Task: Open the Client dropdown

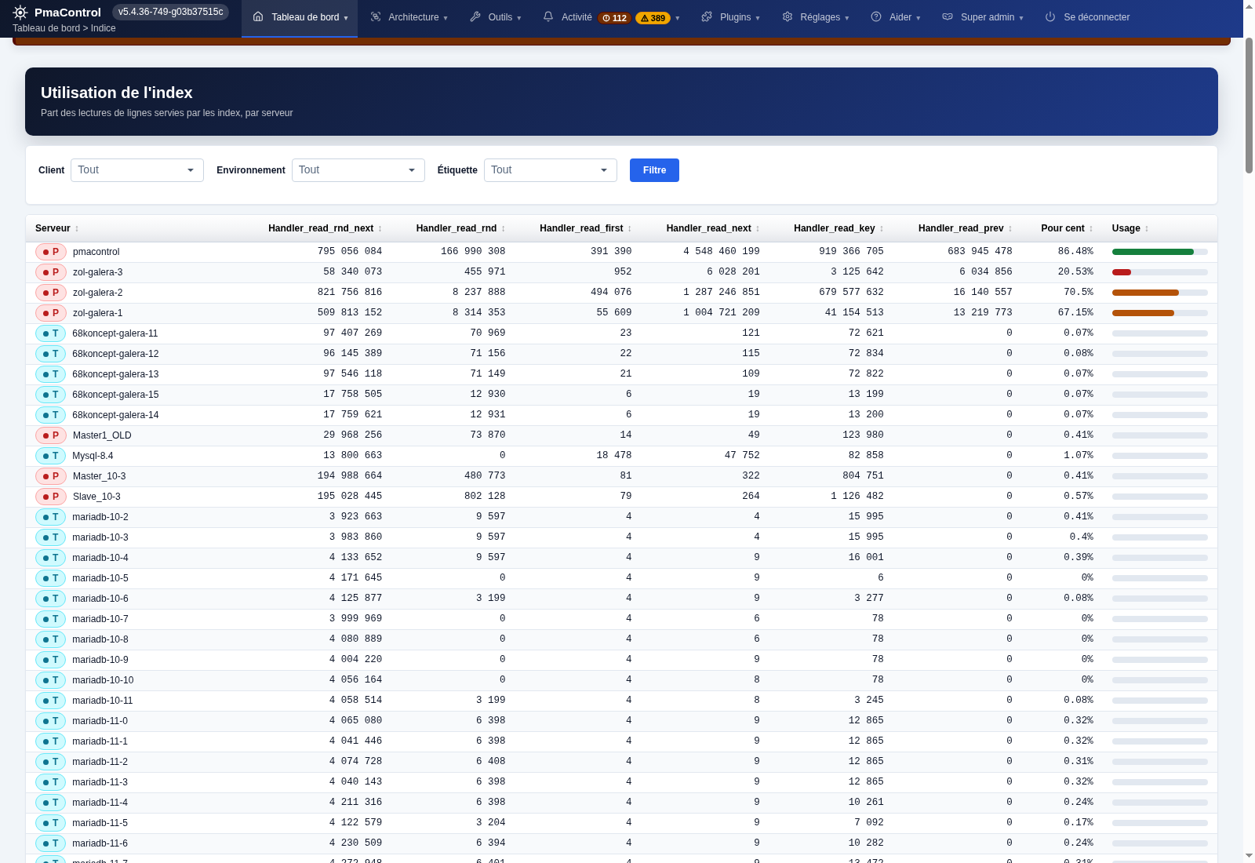Action: (137, 170)
